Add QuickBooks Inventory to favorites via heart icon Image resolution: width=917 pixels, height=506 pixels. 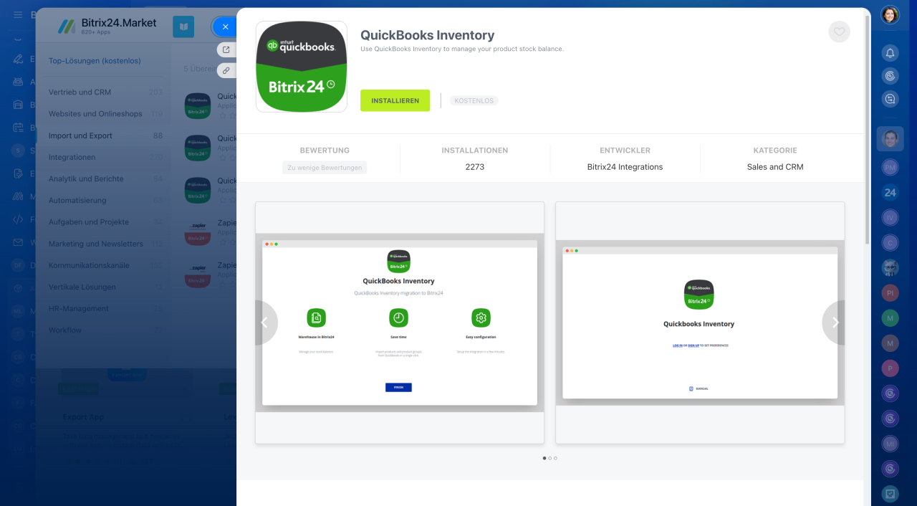pos(839,32)
